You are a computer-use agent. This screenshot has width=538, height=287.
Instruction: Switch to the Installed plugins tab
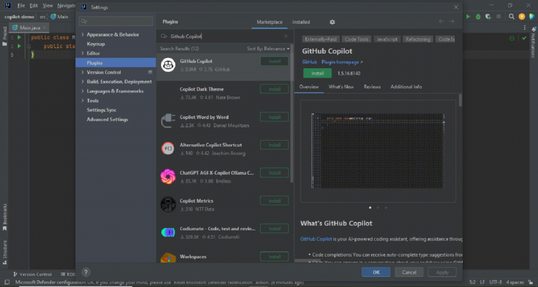click(301, 22)
